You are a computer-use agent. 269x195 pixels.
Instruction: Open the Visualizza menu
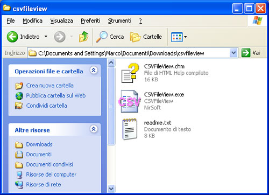(61, 20)
